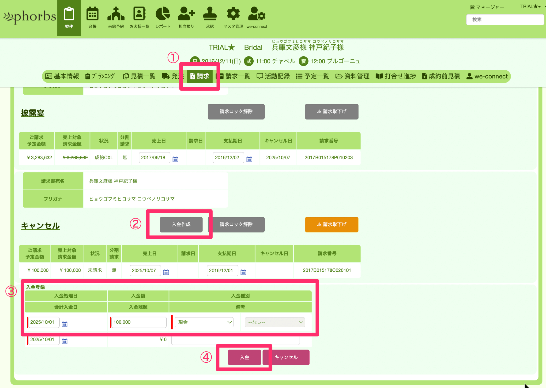
Task: Click the 入金額 field showing 100,000
Action: click(x=139, y=322)
